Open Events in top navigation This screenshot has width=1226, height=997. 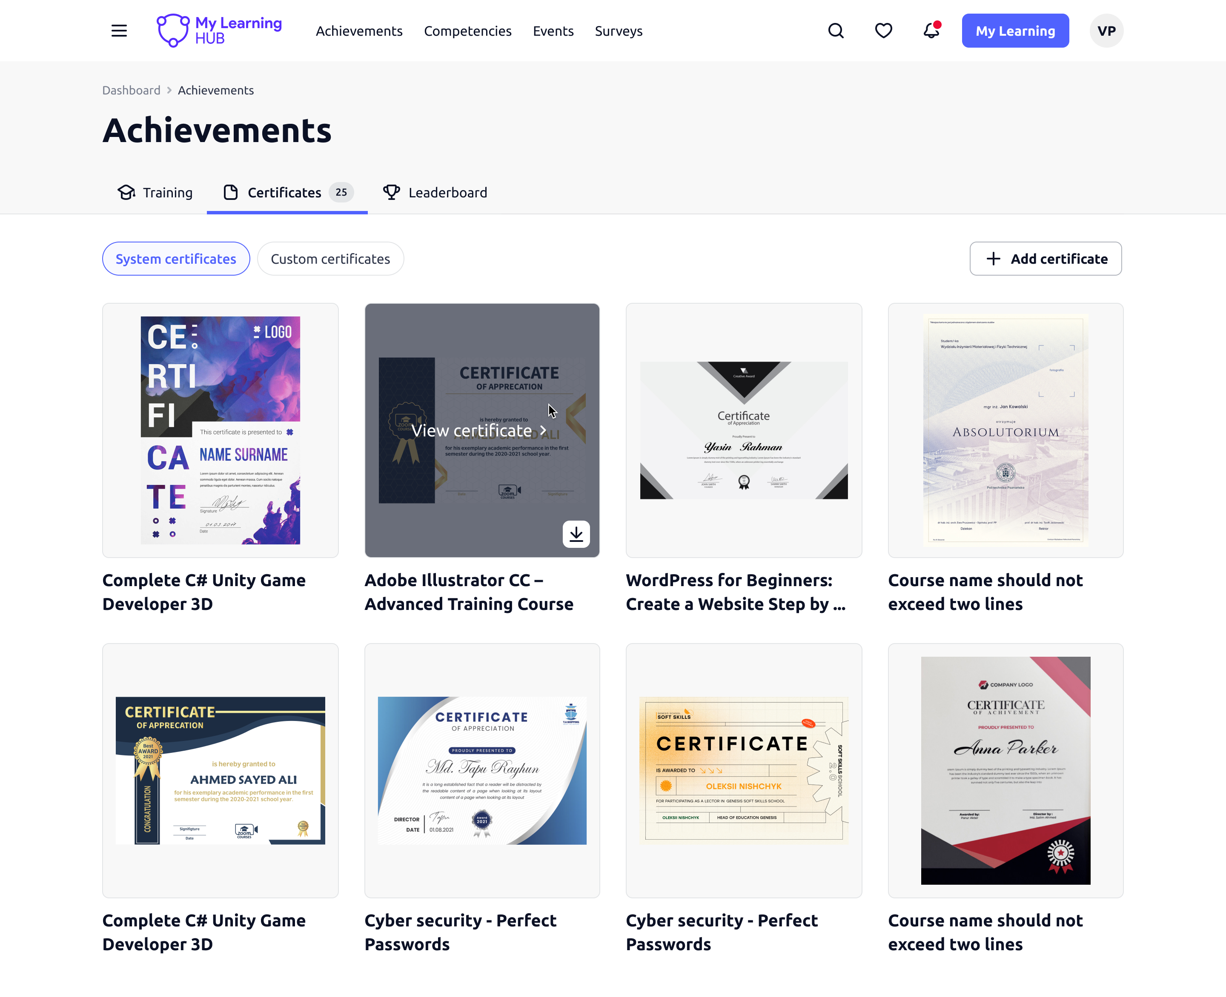553,31
